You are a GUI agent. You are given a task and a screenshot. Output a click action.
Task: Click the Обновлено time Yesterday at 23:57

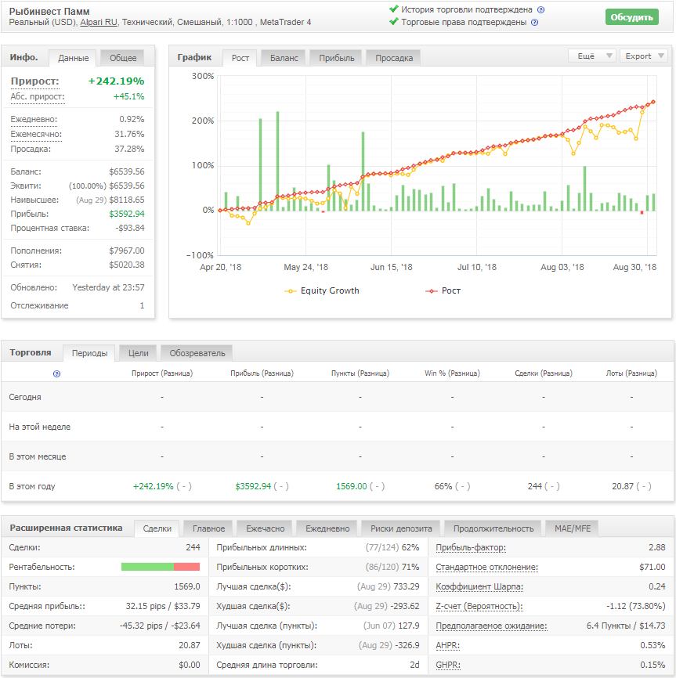tap(108, 287)
